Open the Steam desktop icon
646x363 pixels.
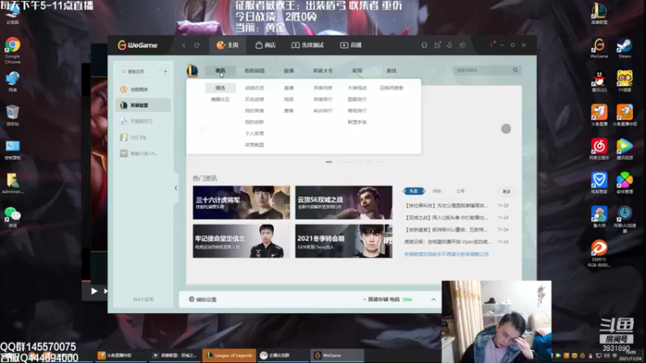[x=624, y=48]
